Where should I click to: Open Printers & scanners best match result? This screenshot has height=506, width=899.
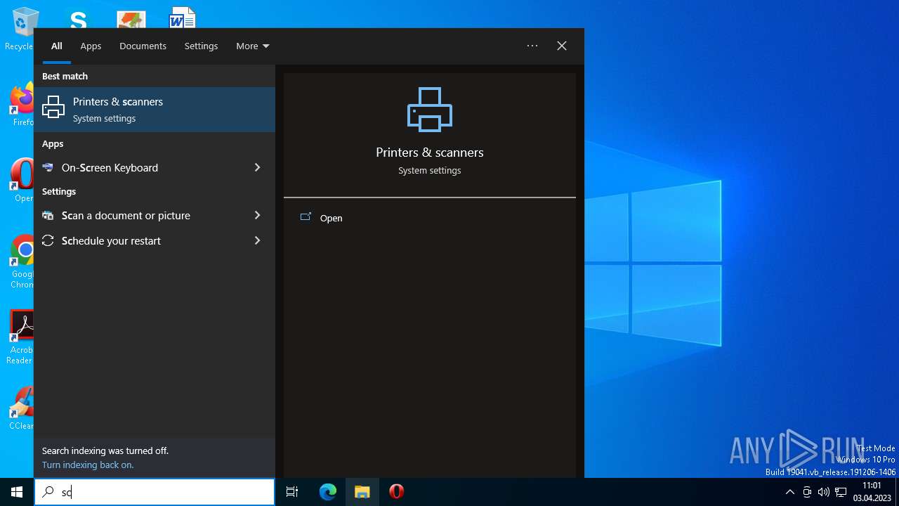click(x=155, y=110)
